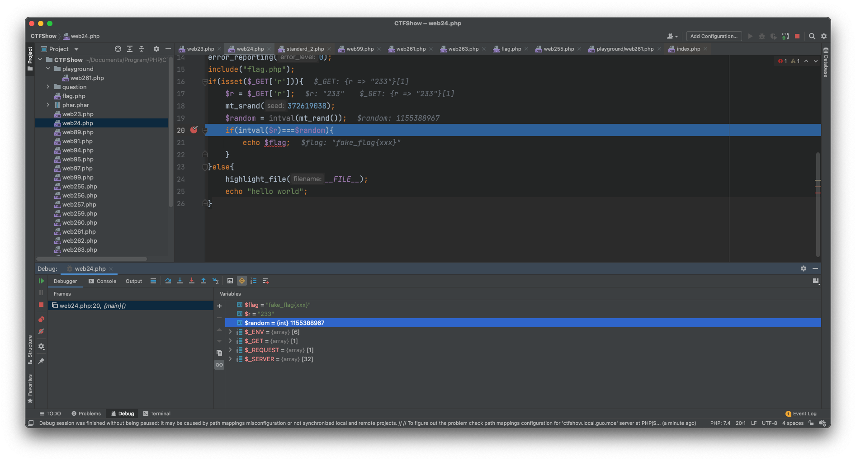The image size is (856, 461).
Task: Click the project tree horizontal scrollbar
Action: [92, 259]
